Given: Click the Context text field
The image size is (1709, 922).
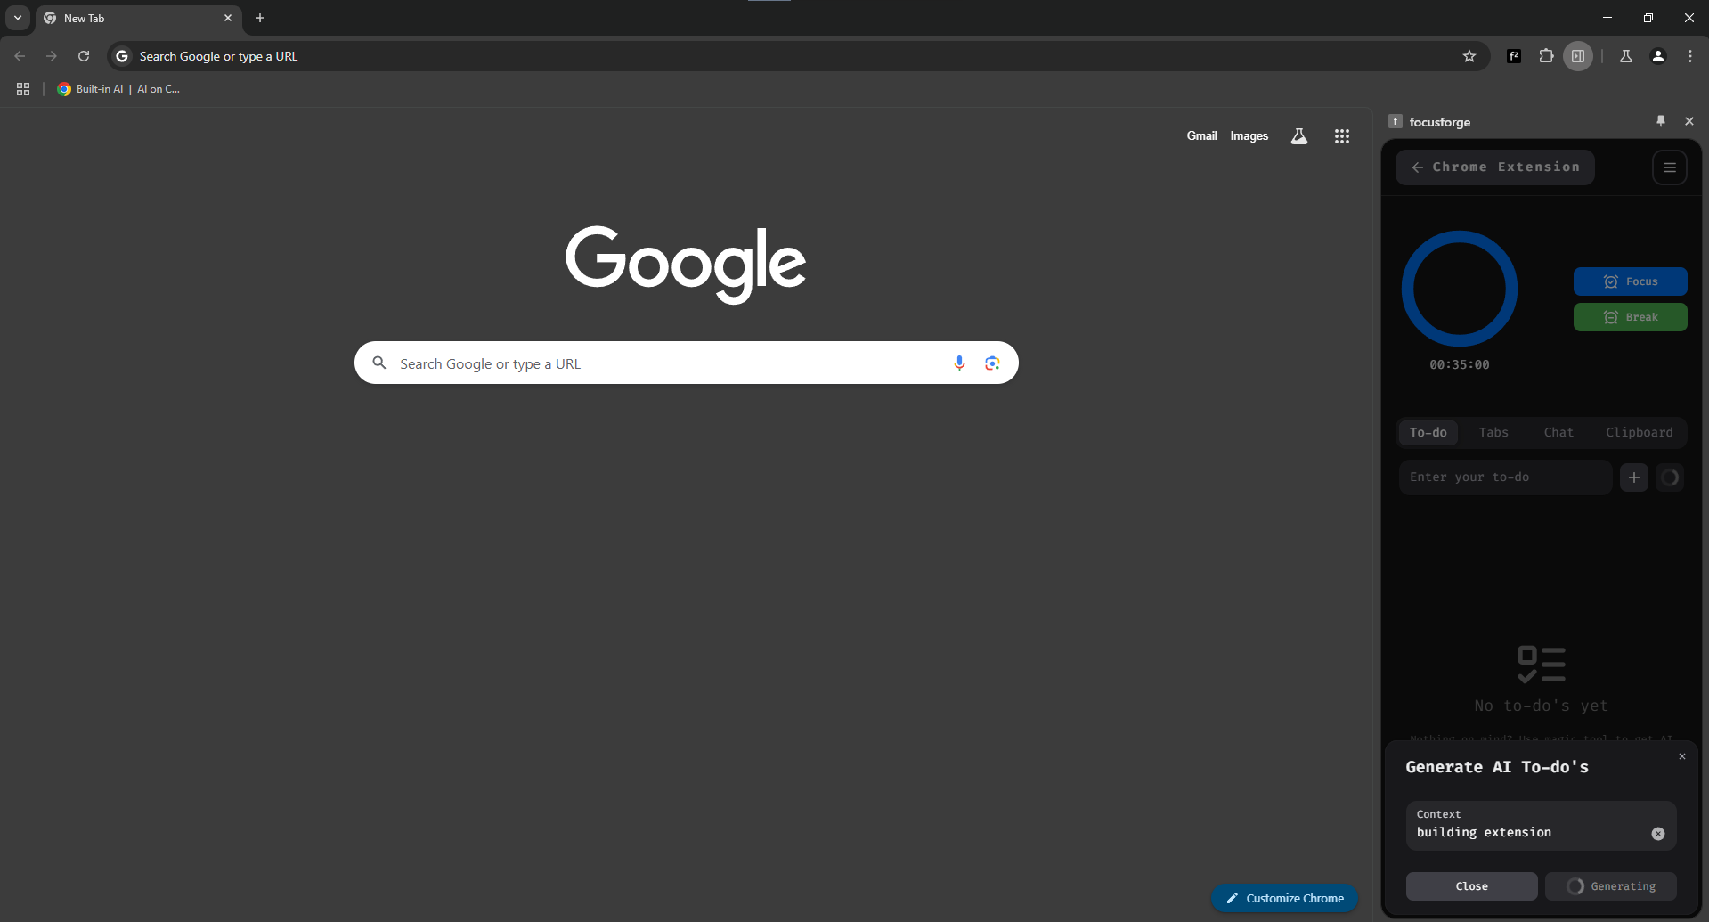Looking at the screenshot, I should pos(1541,825).
